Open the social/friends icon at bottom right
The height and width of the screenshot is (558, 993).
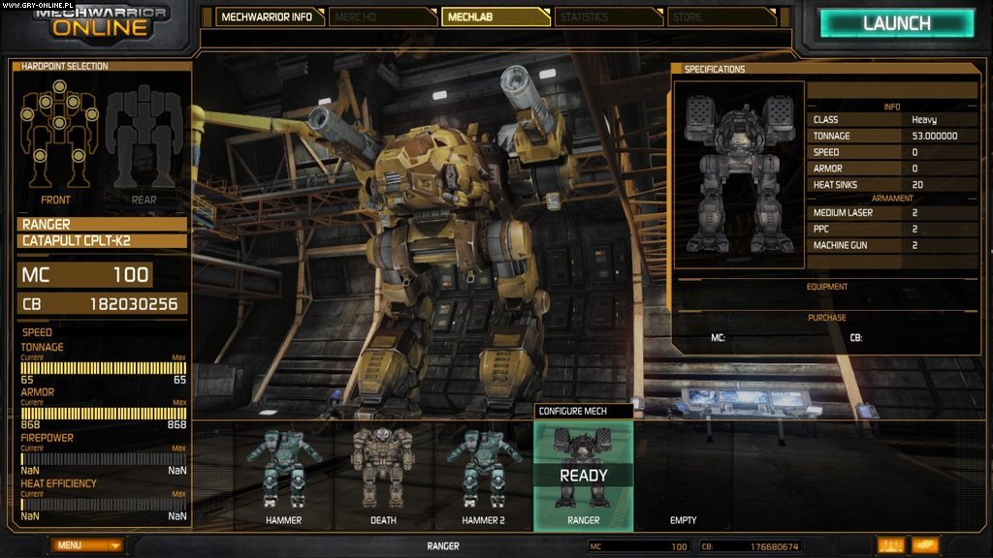[x=890, y=545]
